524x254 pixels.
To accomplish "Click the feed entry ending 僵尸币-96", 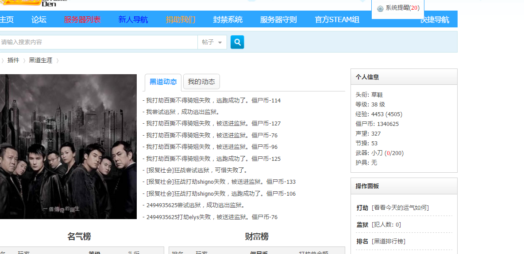I will point(210,147).
